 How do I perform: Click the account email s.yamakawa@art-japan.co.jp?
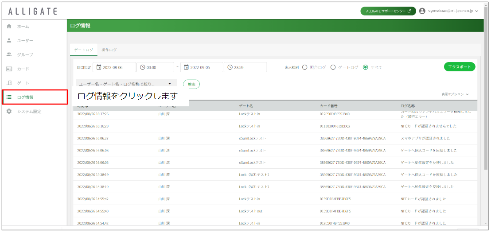[x=450, y=11]
